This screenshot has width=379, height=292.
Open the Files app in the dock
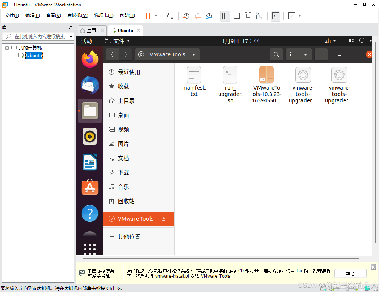90,111
